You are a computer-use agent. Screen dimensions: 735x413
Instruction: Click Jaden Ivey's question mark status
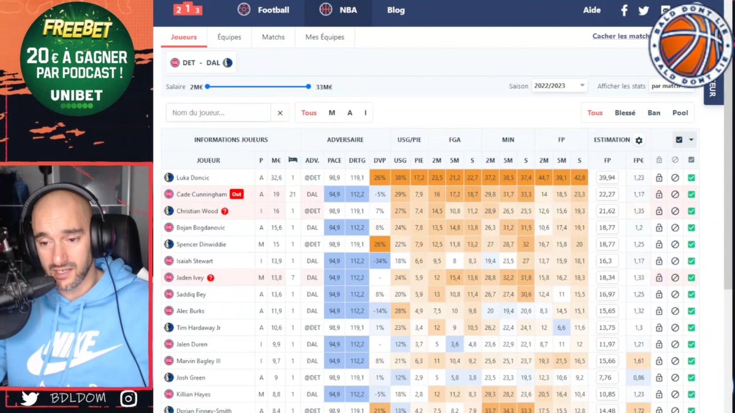[x=211, y=278]
